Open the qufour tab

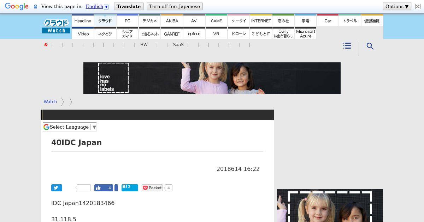pos(194,33)
